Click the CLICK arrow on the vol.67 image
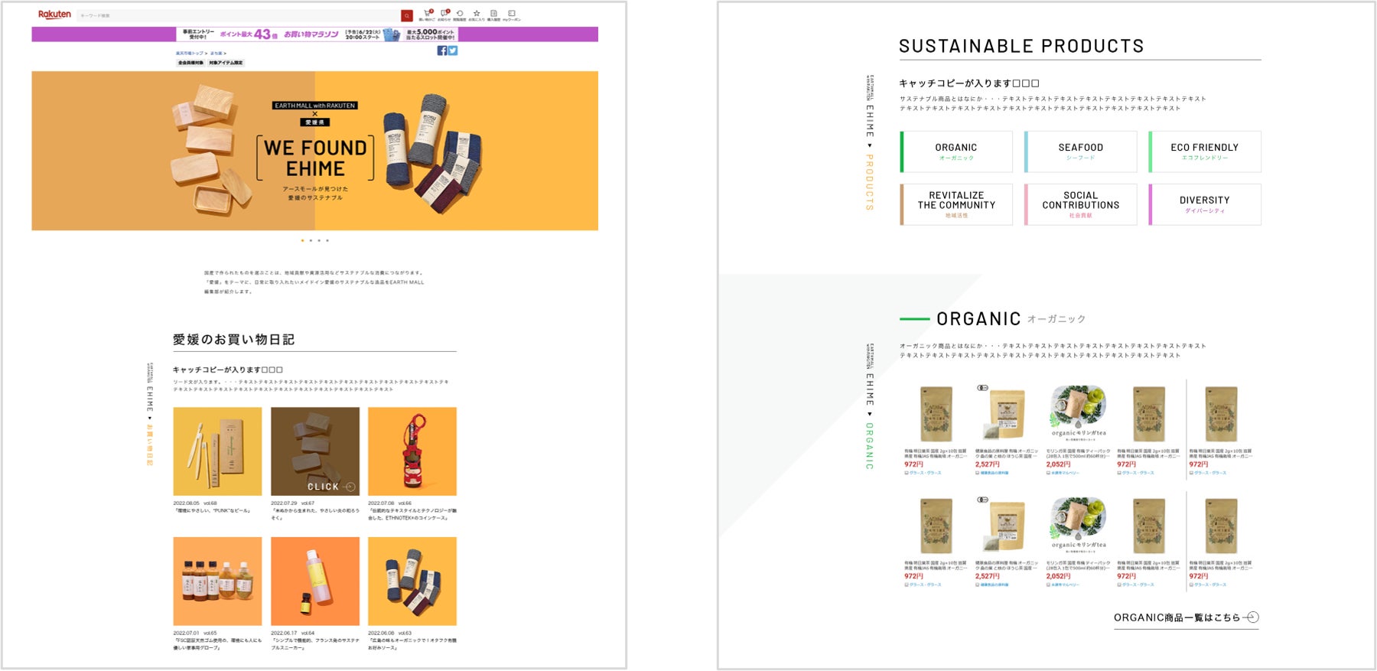Image resolution: width=1377 pixels, height=671 pixels. tap(350, 487)
